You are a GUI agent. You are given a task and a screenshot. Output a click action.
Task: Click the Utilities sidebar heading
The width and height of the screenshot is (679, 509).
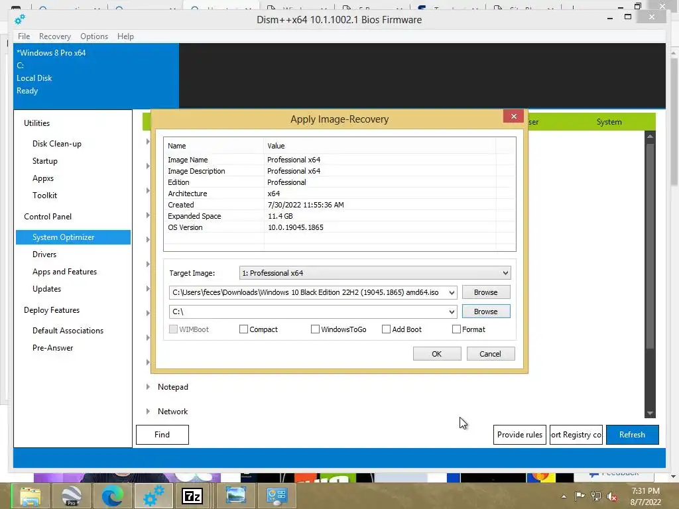pyautogui.click(x=37, y=123)
